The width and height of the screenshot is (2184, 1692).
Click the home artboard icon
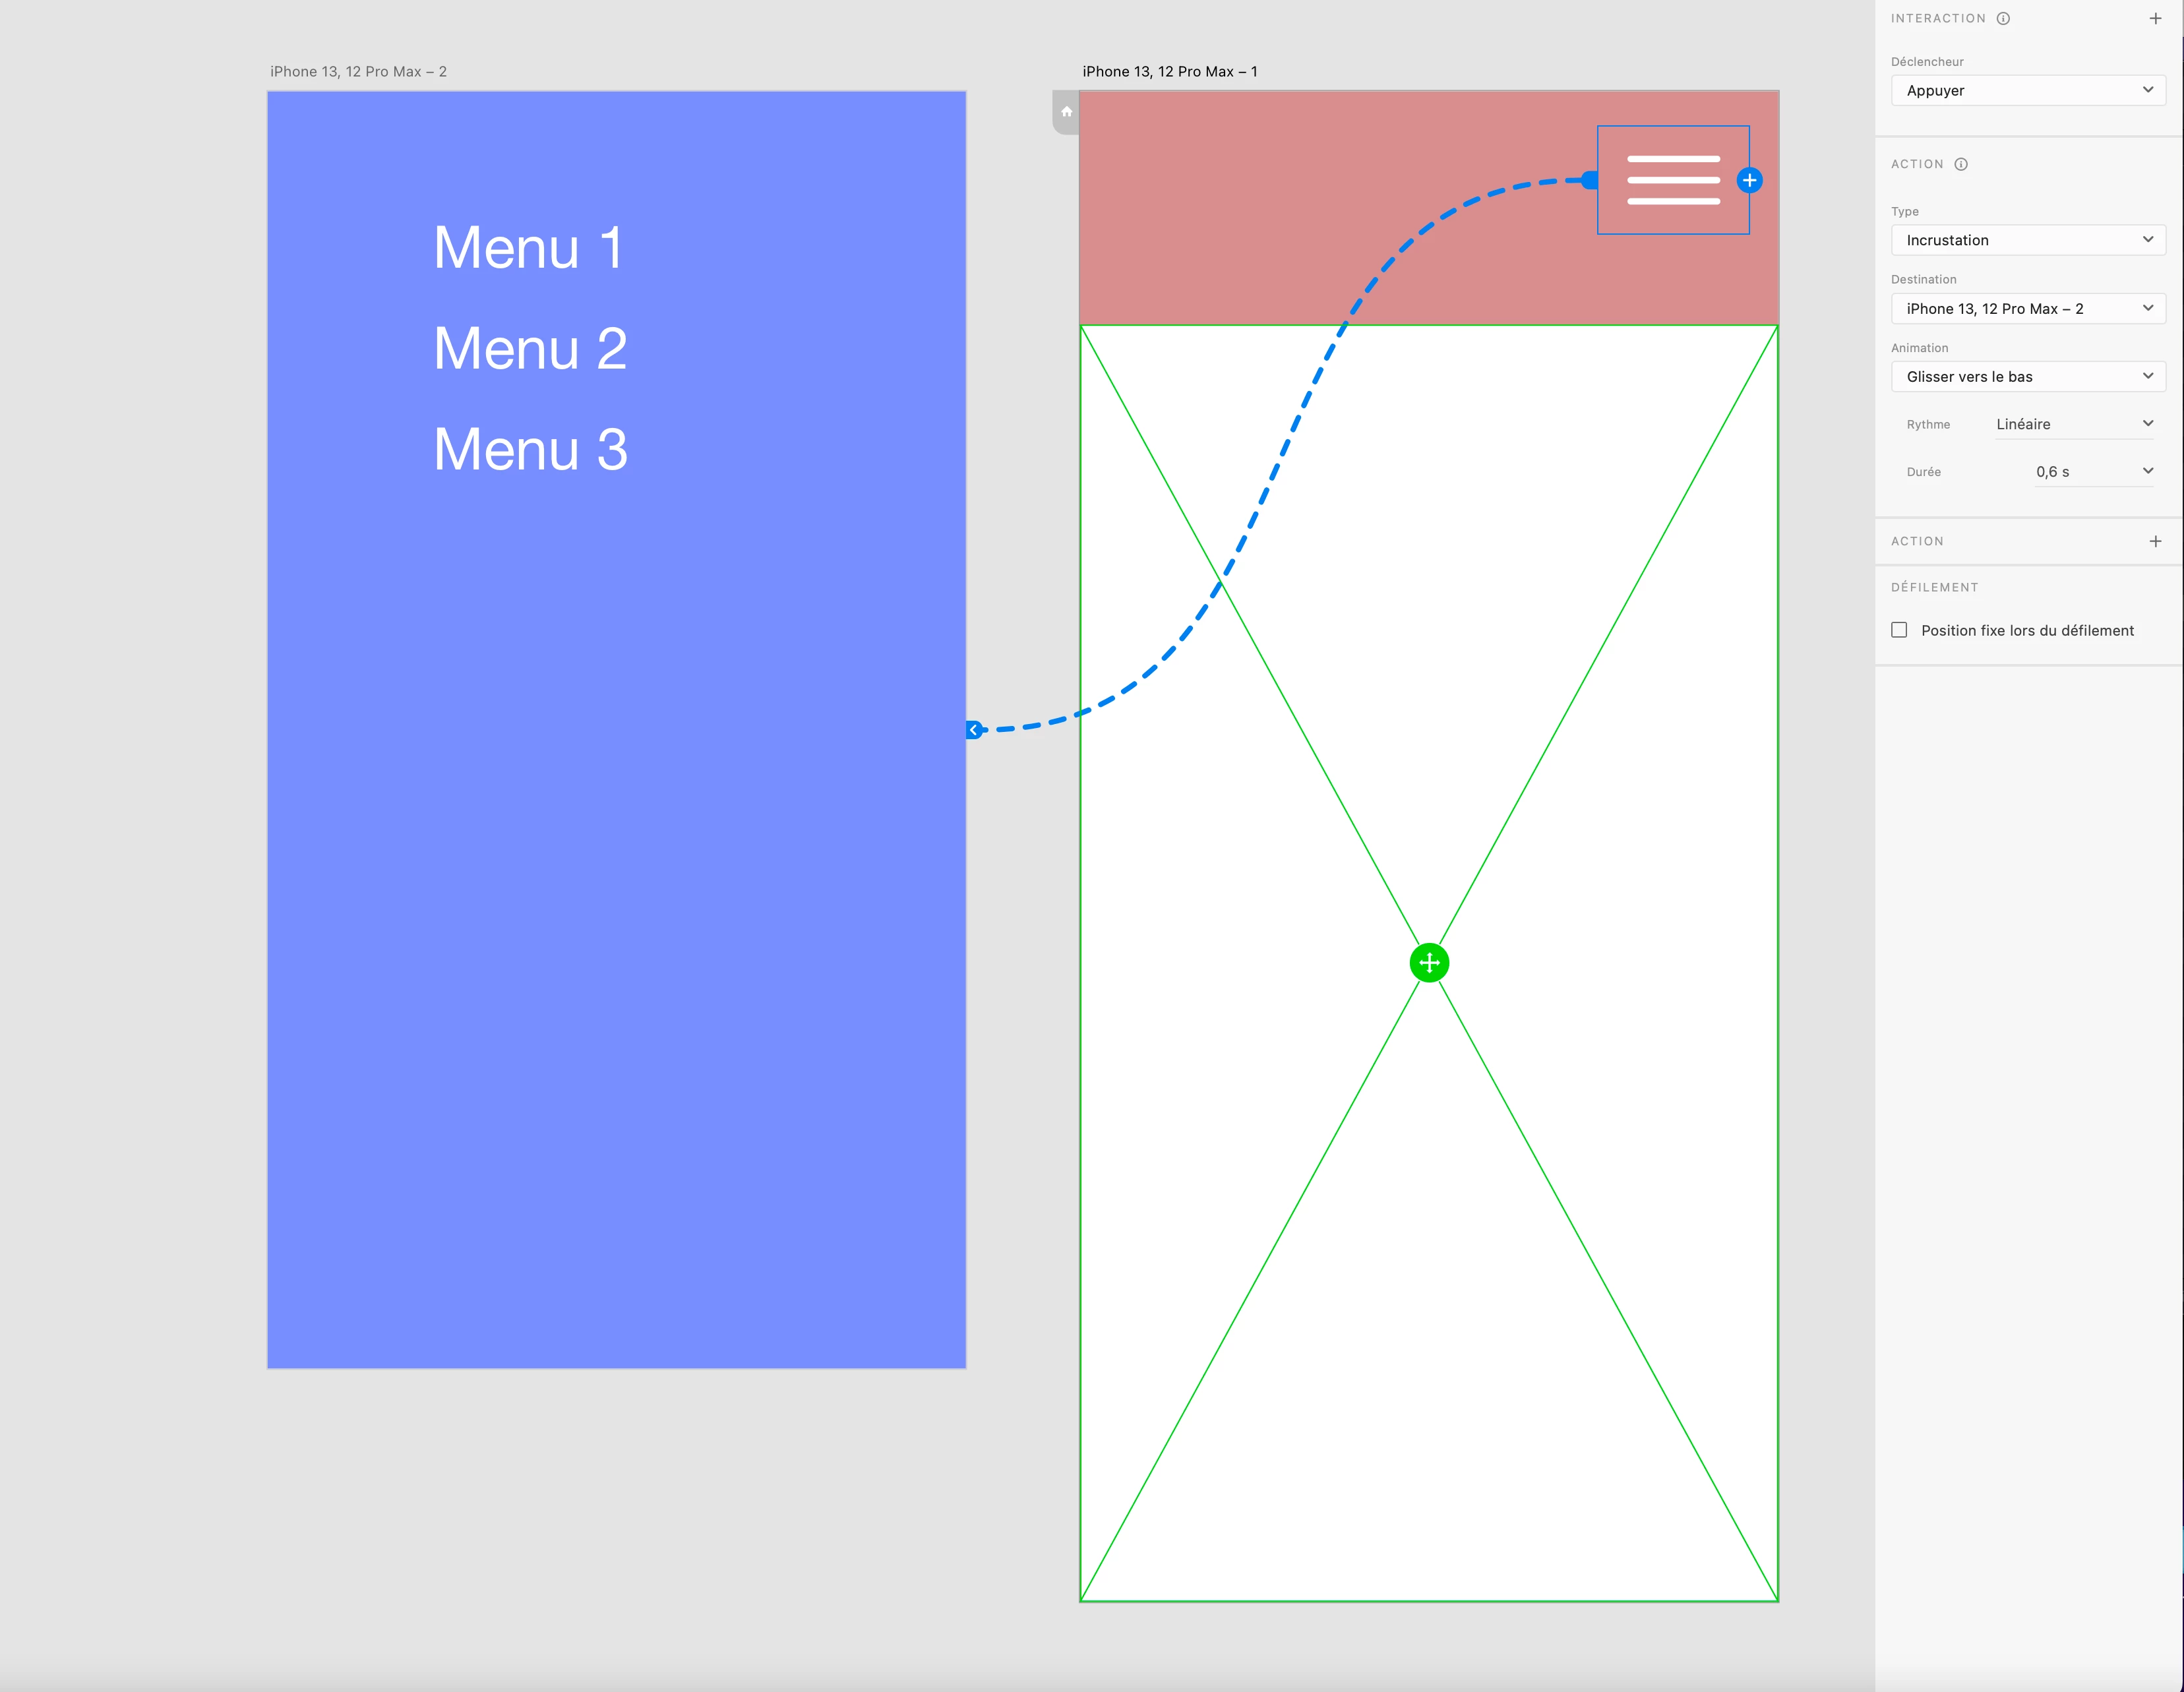(x=1066, y=112)
